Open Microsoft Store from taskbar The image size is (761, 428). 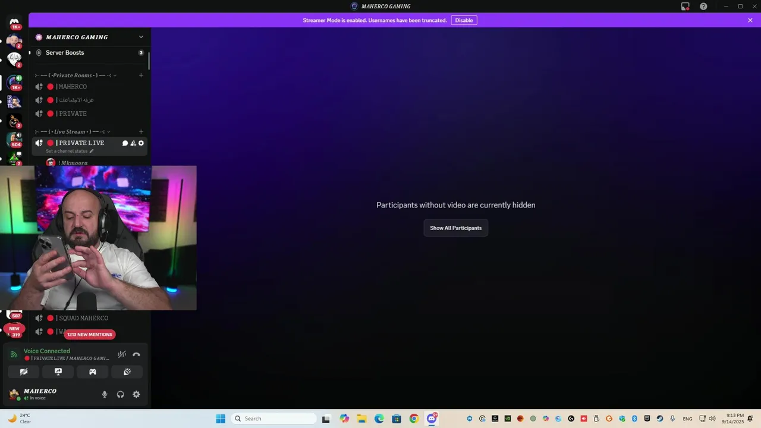click(397, 418)
